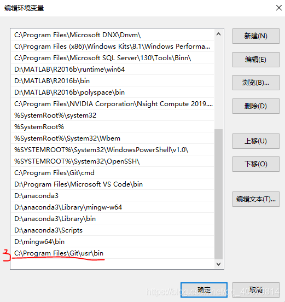Move entry down with 下移(O)
This screenshot has height=302, width=285.
click(255, 164)
